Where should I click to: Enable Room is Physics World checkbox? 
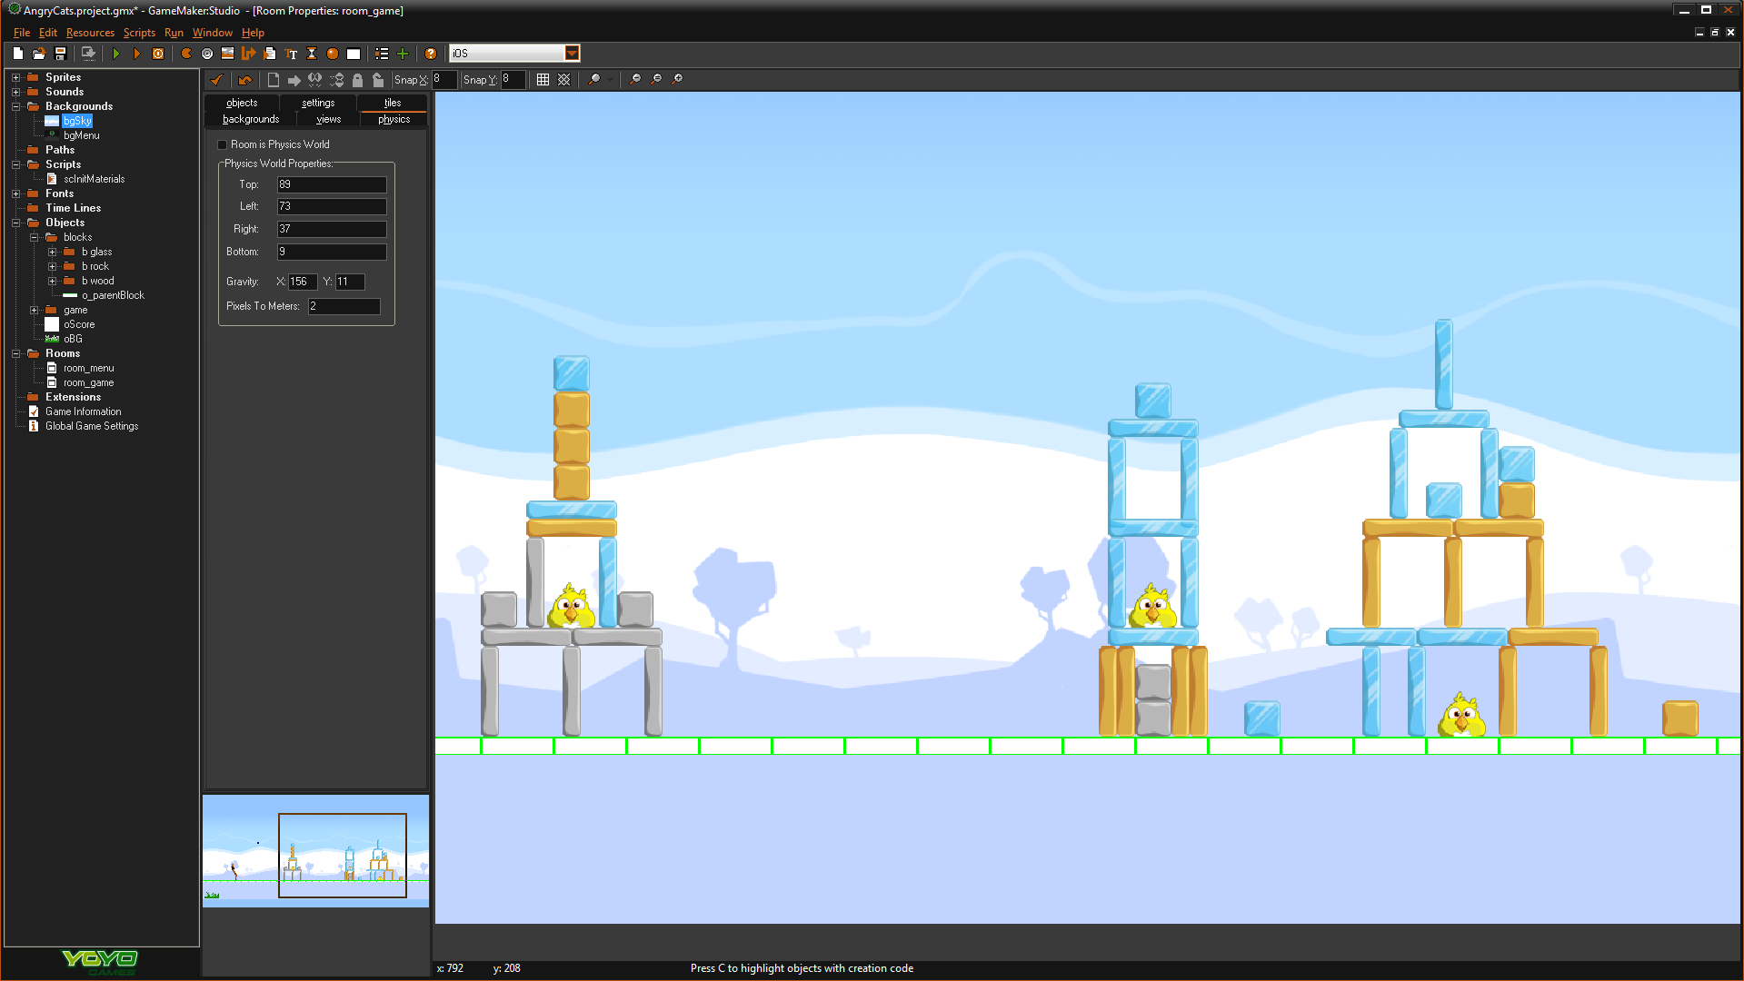222,144
